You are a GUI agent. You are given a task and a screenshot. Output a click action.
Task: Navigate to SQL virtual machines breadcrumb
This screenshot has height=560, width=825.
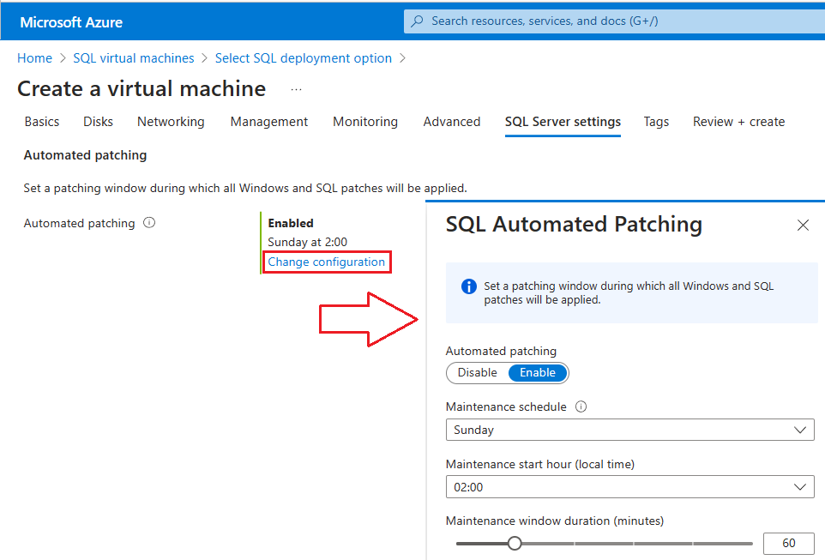pos(133,58)
